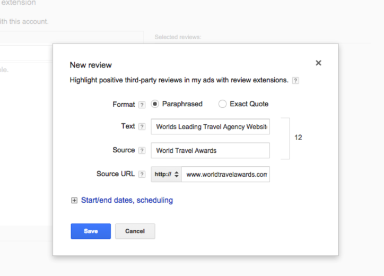Open help icon beside Format label
The image size is (384, 276).
142,105
